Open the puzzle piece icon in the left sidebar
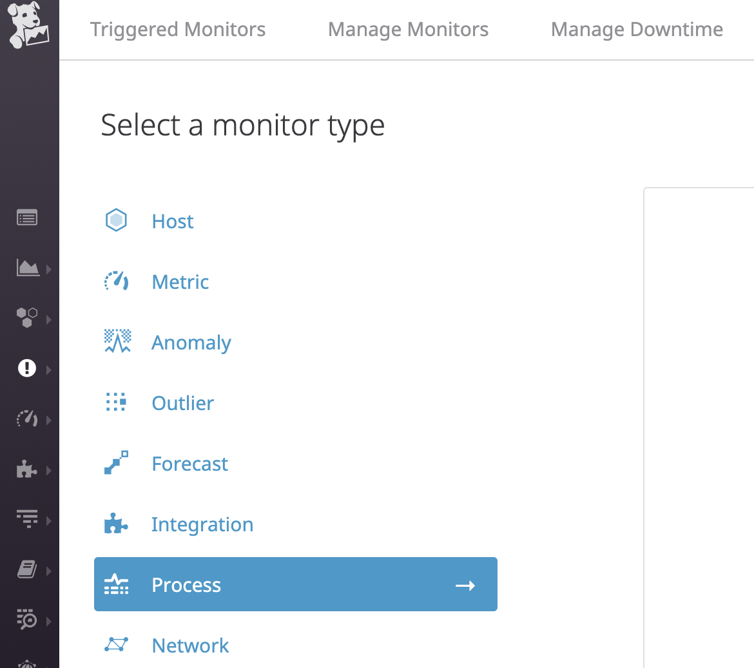 pyautogui.click(x=27, y=469)
